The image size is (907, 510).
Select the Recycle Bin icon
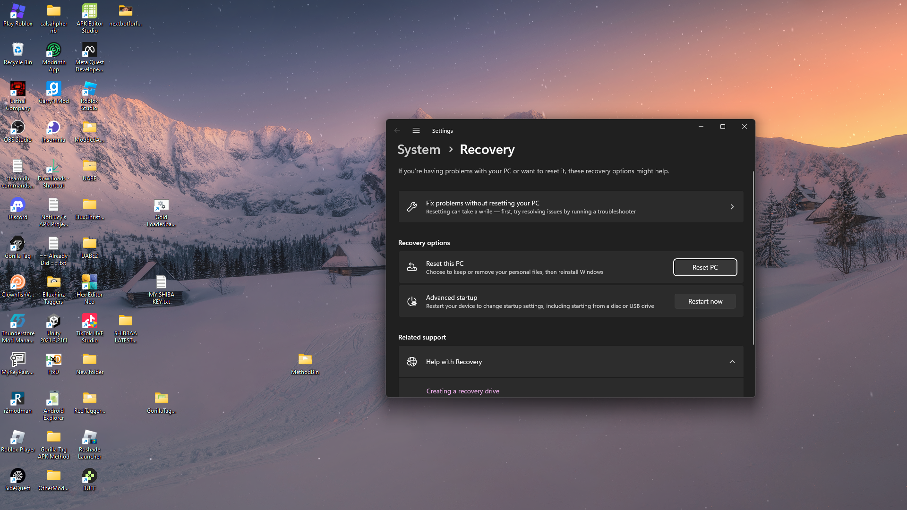pyautogui.click(x=18, y=51)
